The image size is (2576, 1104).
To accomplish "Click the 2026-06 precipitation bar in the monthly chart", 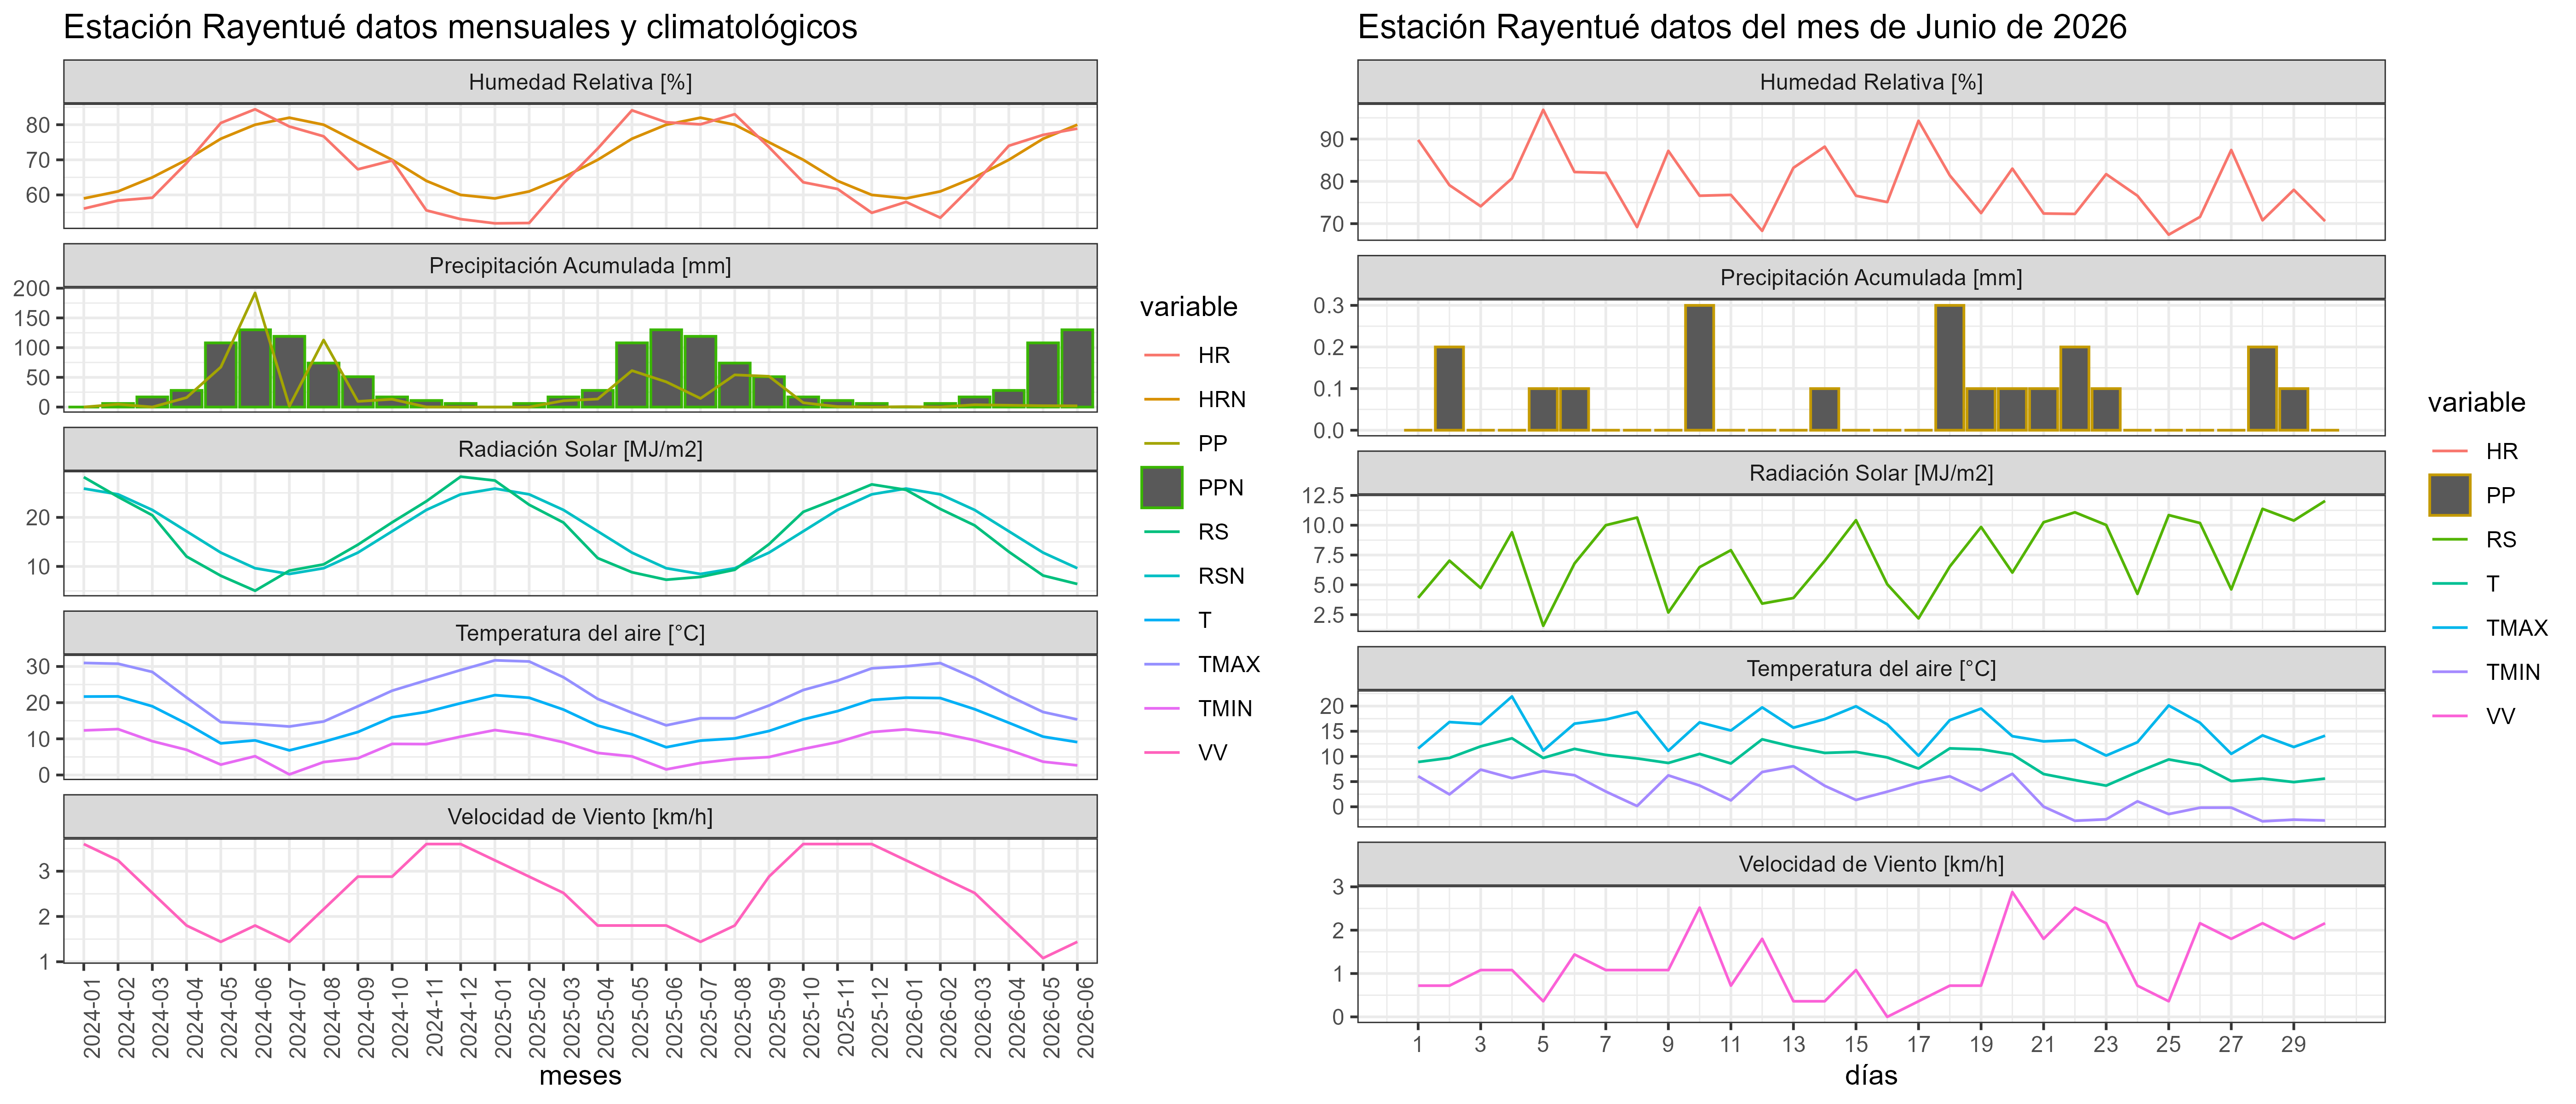I will pyautogui.click(x=1077, y=368).
